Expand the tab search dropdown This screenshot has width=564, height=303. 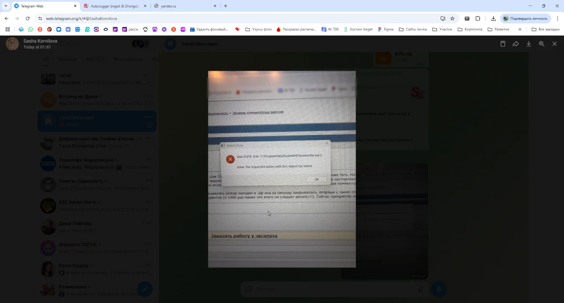point(6,6)
